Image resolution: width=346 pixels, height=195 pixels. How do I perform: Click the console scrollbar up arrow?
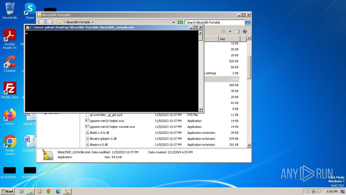[200, 33]
